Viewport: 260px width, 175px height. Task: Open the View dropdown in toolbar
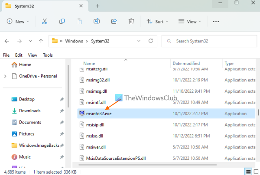190,21
